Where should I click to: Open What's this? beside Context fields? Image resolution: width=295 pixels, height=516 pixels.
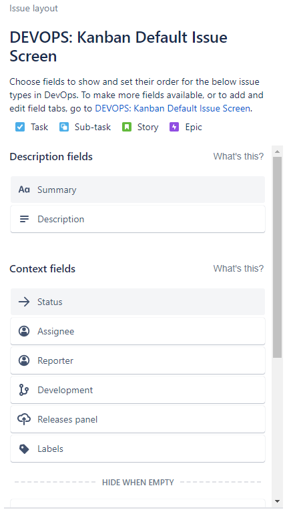coord(238,268)
